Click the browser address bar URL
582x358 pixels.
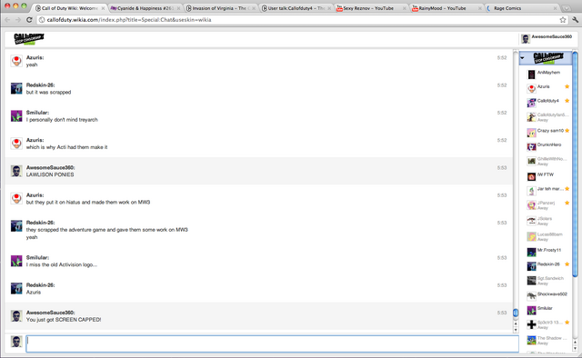click(129, 20)
